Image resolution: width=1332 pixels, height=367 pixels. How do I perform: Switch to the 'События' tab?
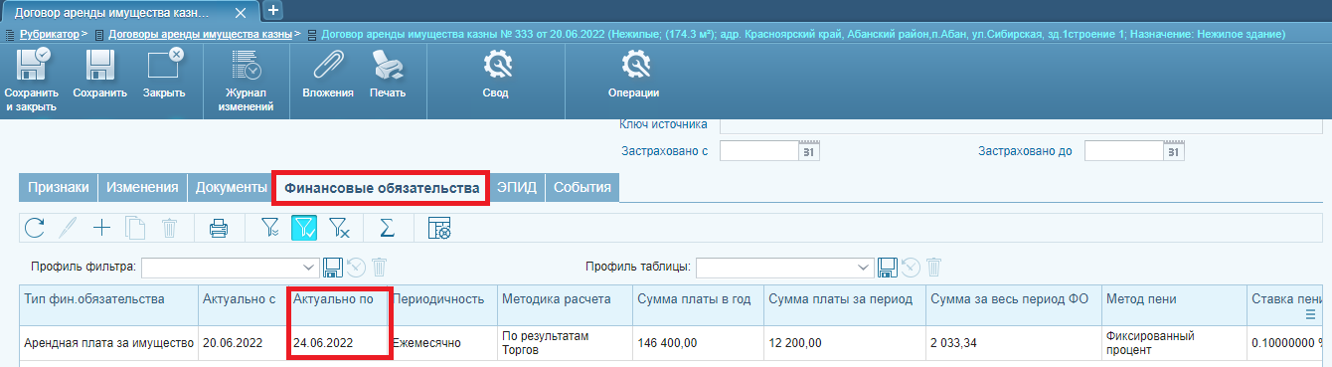582,187
